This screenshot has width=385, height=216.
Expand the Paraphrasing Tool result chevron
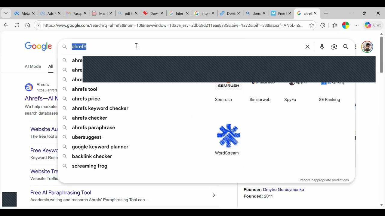[x=214, y=195]
